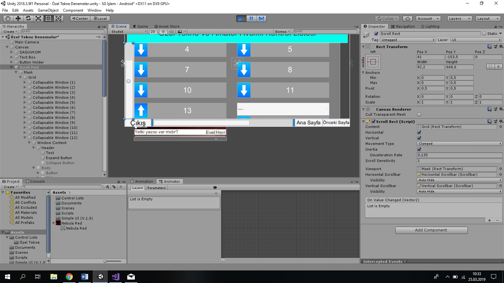Open the Layers dropdown

[x=459, y=19]
